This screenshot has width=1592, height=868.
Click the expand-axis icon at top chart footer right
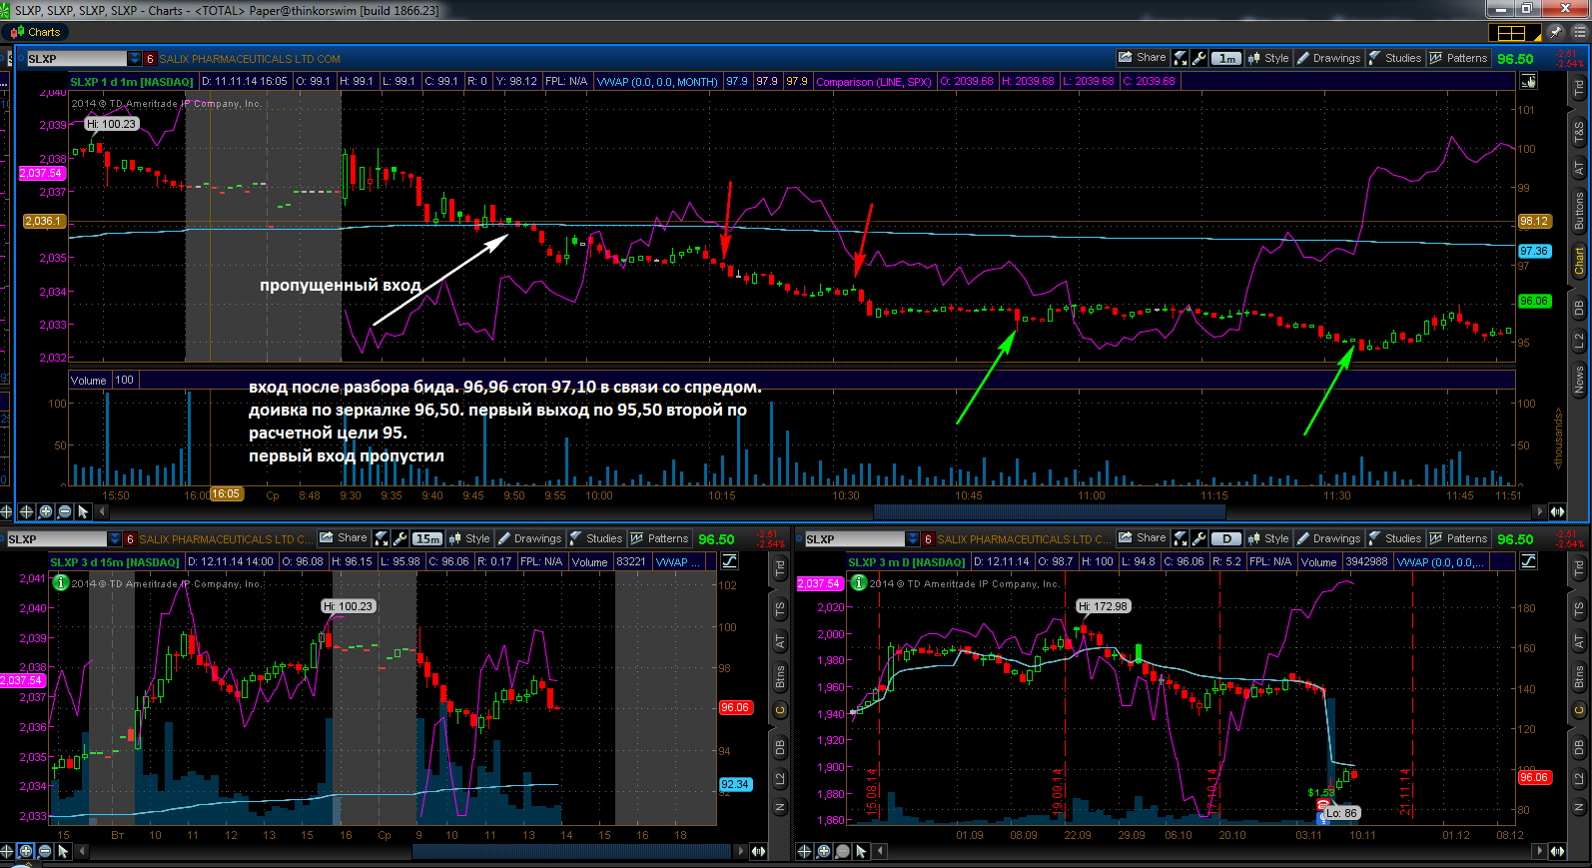coord(1557,511)
